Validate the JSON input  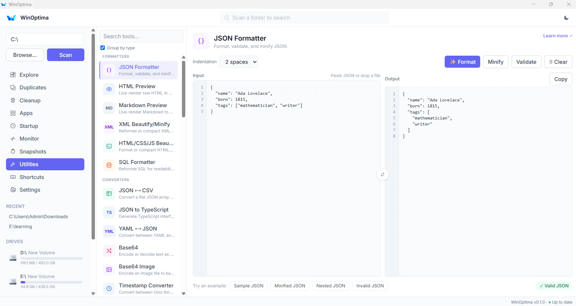point(526,62)
